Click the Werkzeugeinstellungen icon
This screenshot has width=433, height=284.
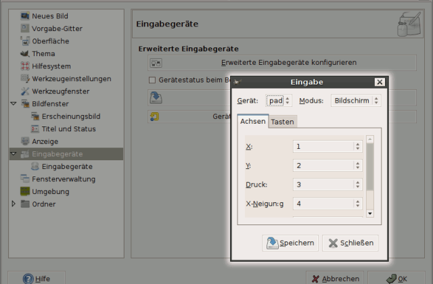[x=25, y=78]
